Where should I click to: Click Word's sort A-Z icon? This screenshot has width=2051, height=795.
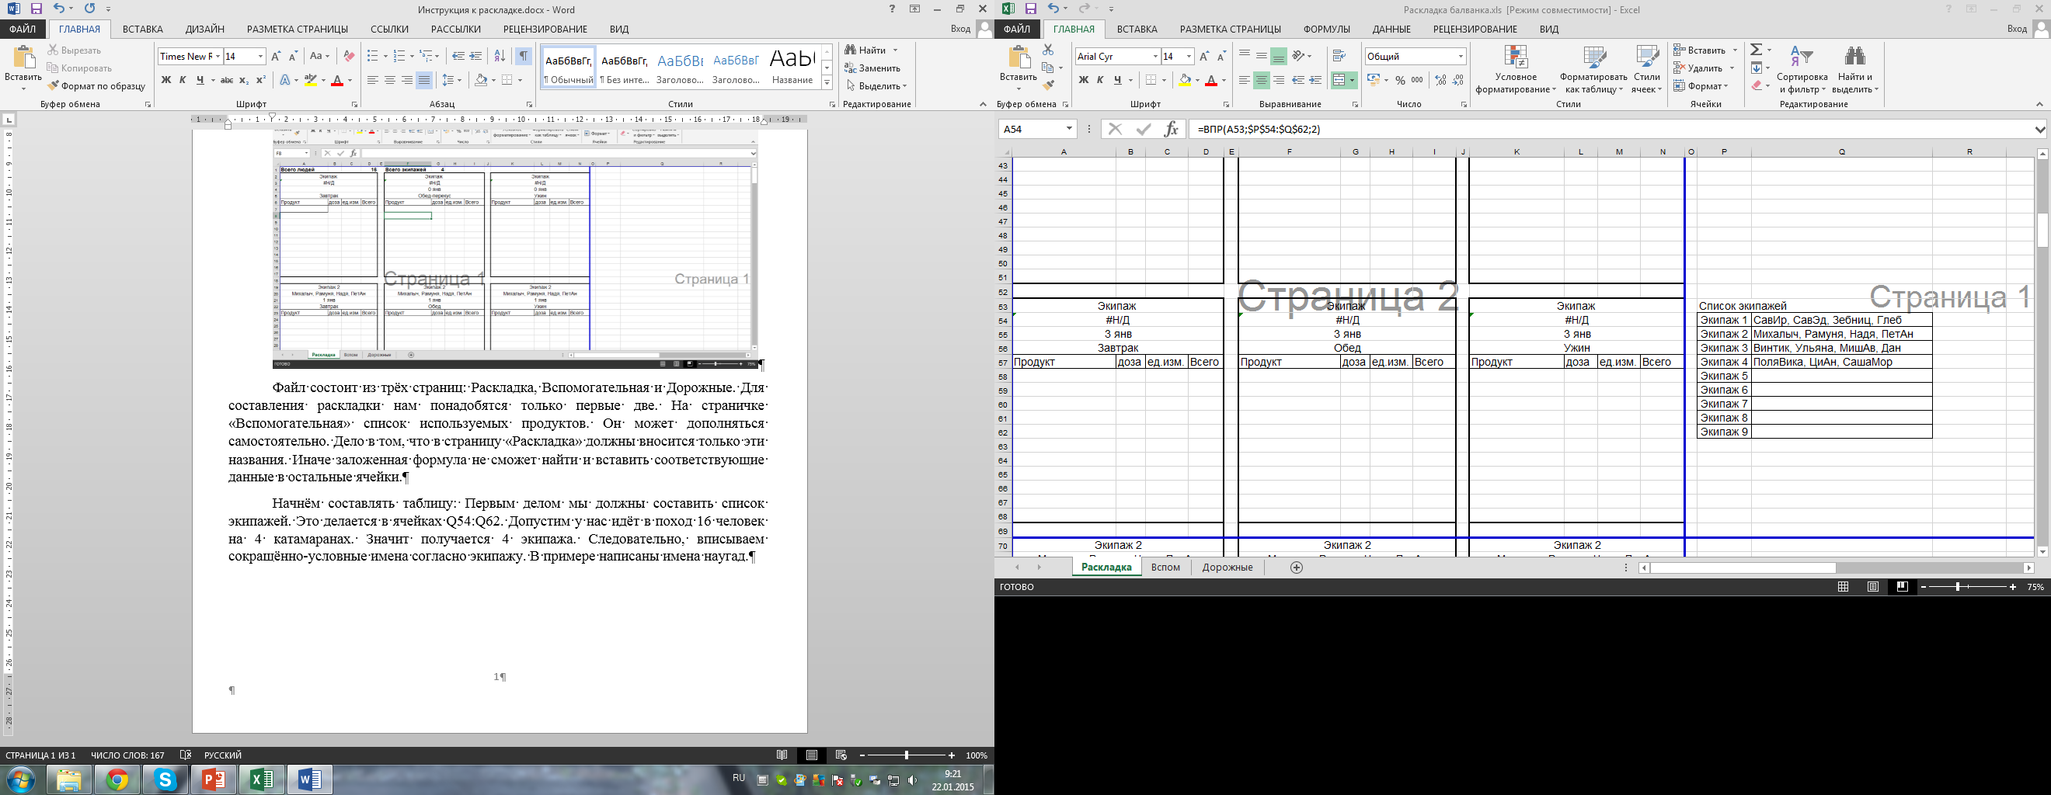500,56
